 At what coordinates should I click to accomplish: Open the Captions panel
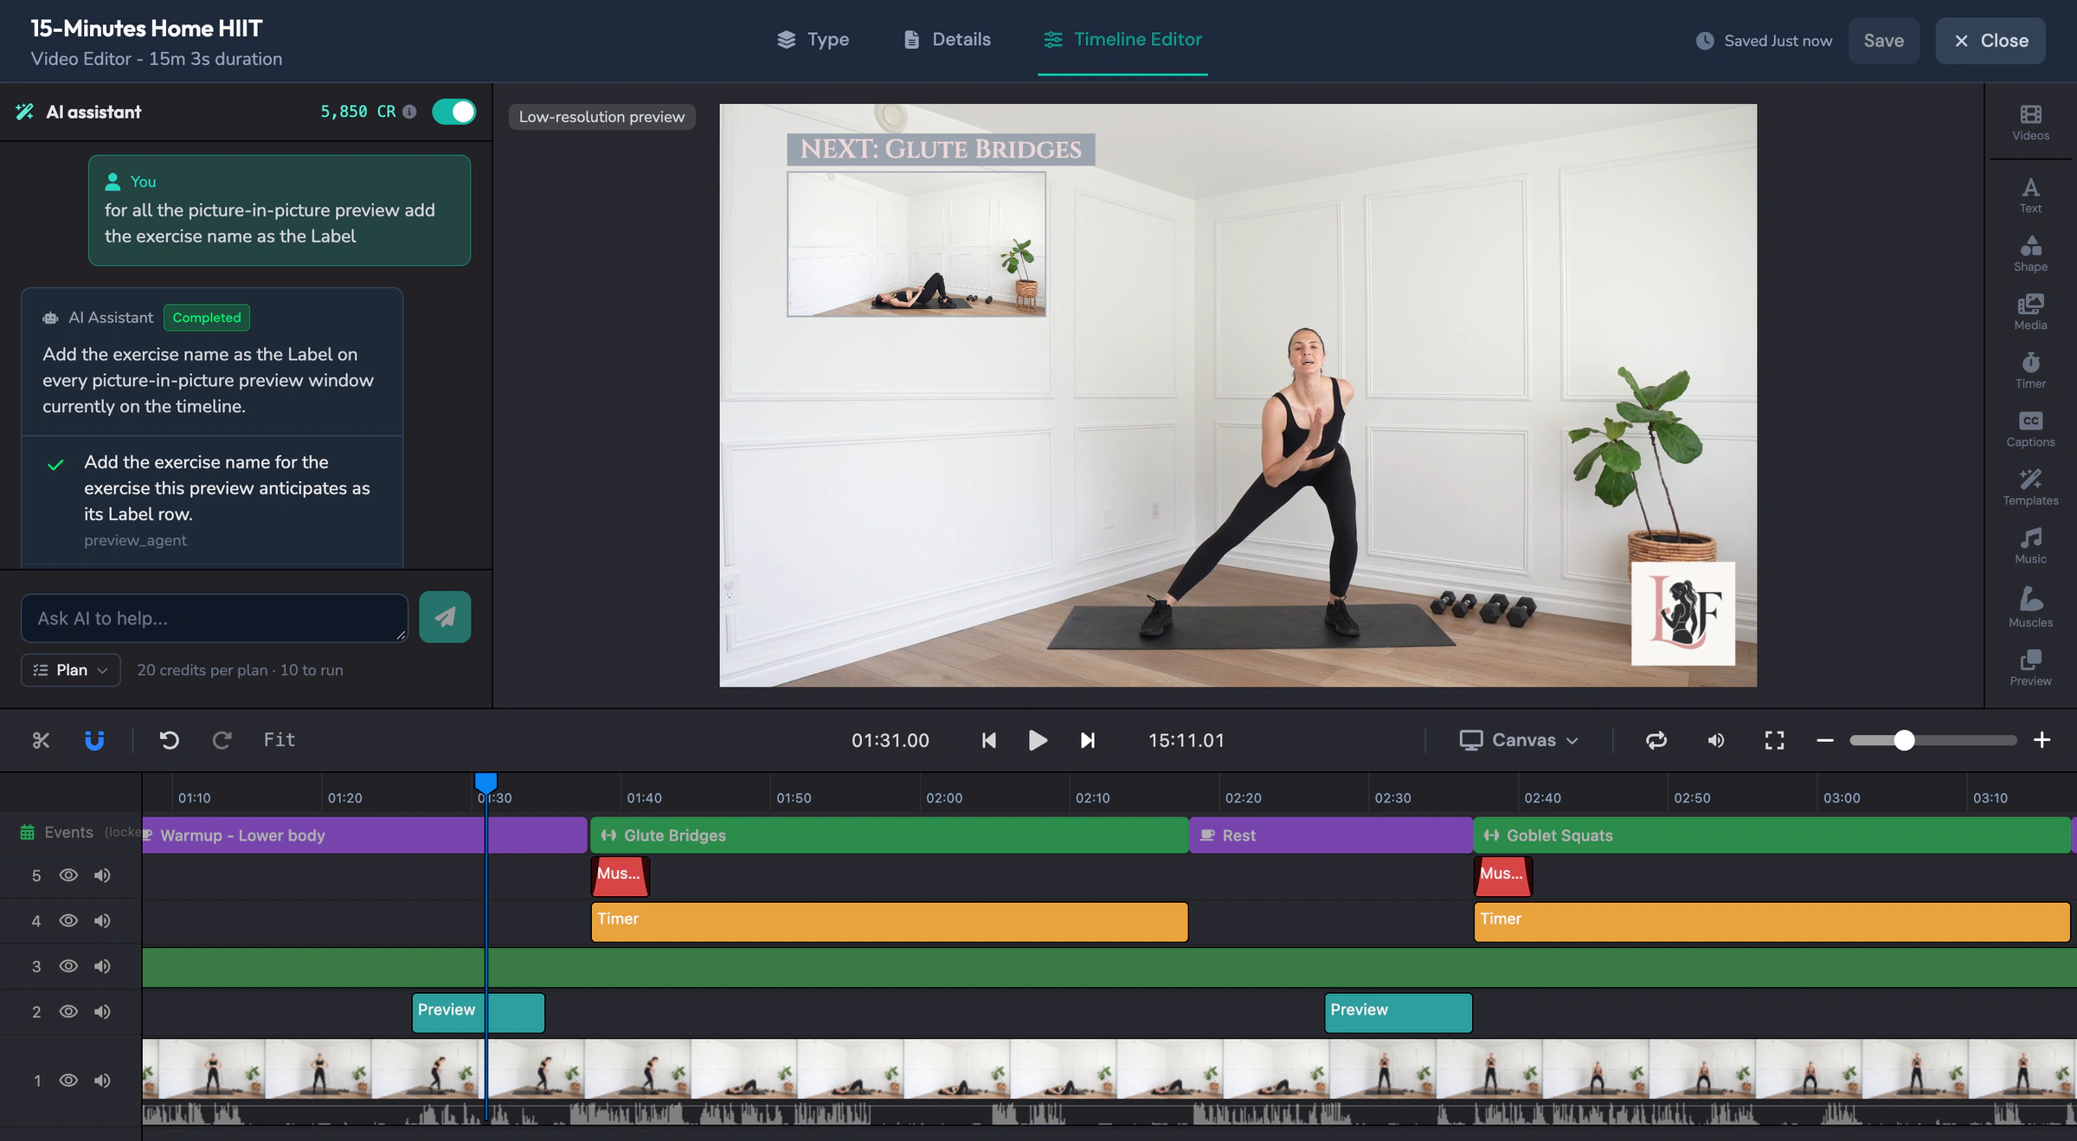tap(2029, 429)
